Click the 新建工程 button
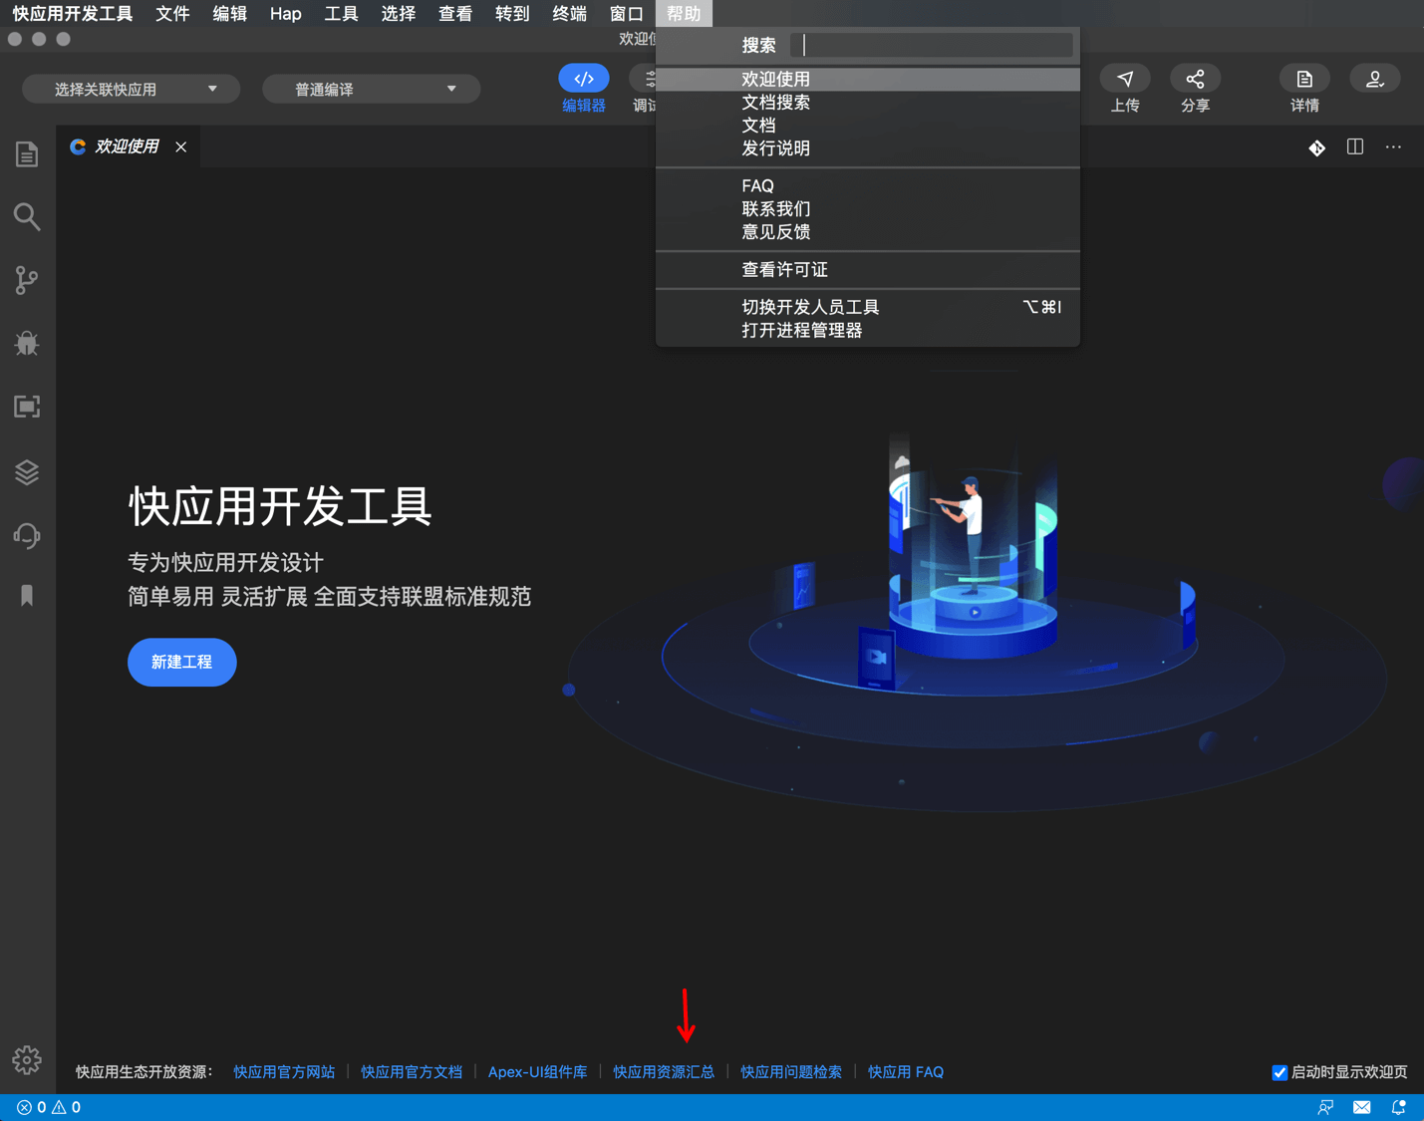Viewport: 1424px width, 1121px height. 181,662
